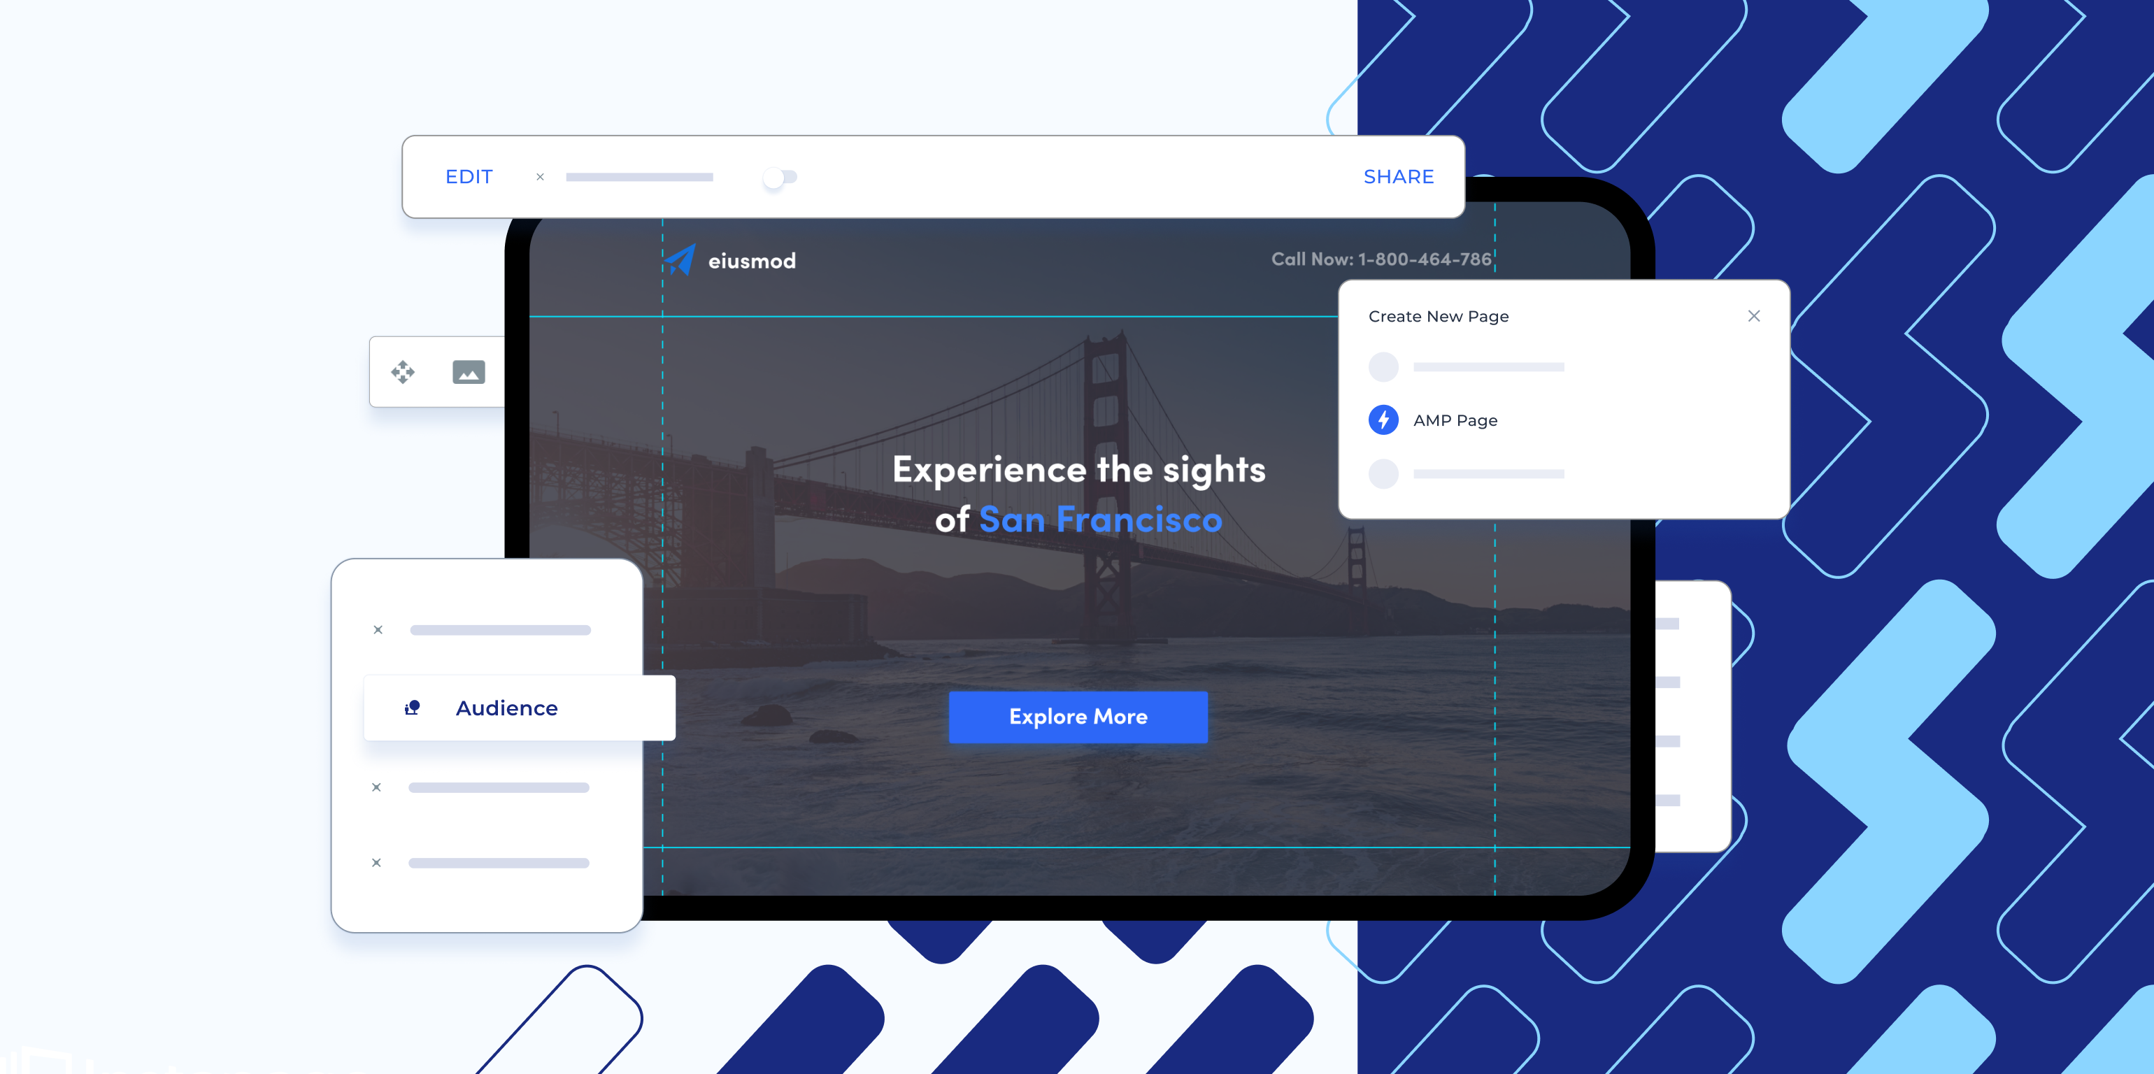The width and height of the screenshot is (2154, 1074).
Task: Drag the progress slider in top toolbar
Action: coord(778,176)
